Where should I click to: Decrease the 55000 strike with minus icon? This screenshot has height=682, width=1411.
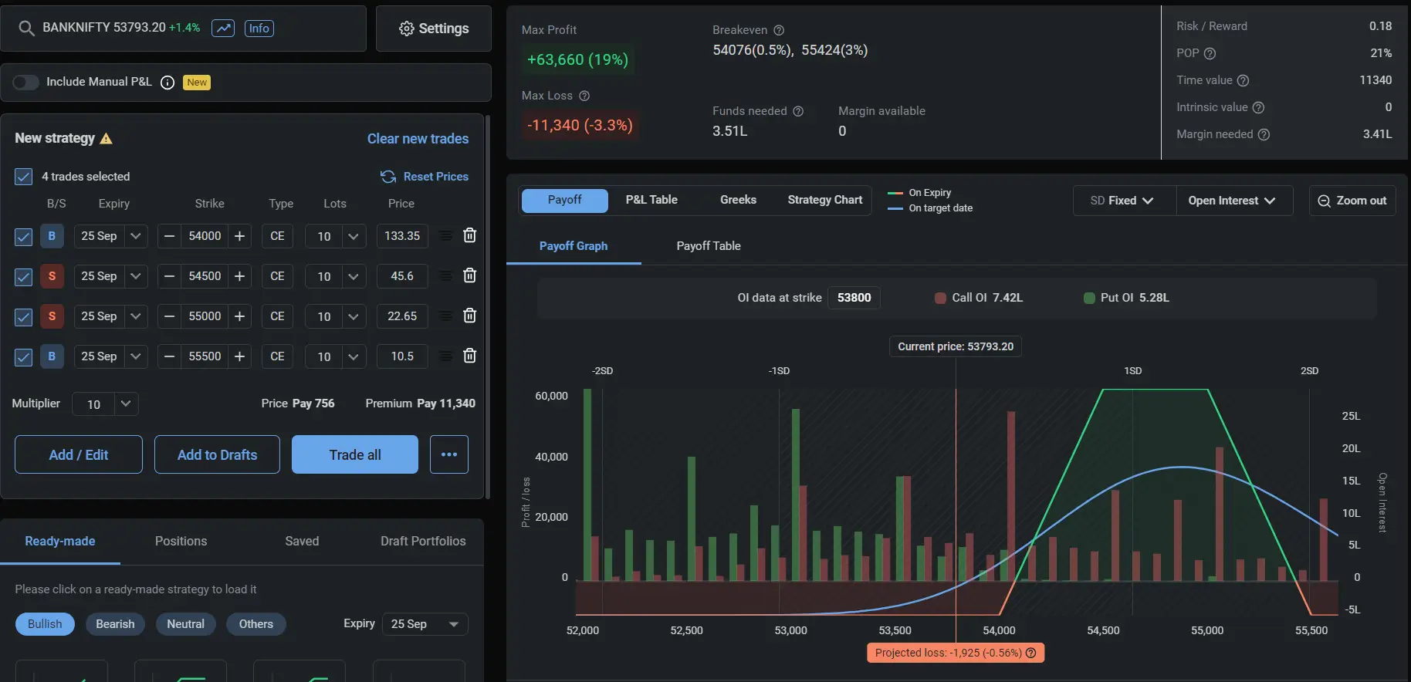pyautogui.click(x=170, y=316)
